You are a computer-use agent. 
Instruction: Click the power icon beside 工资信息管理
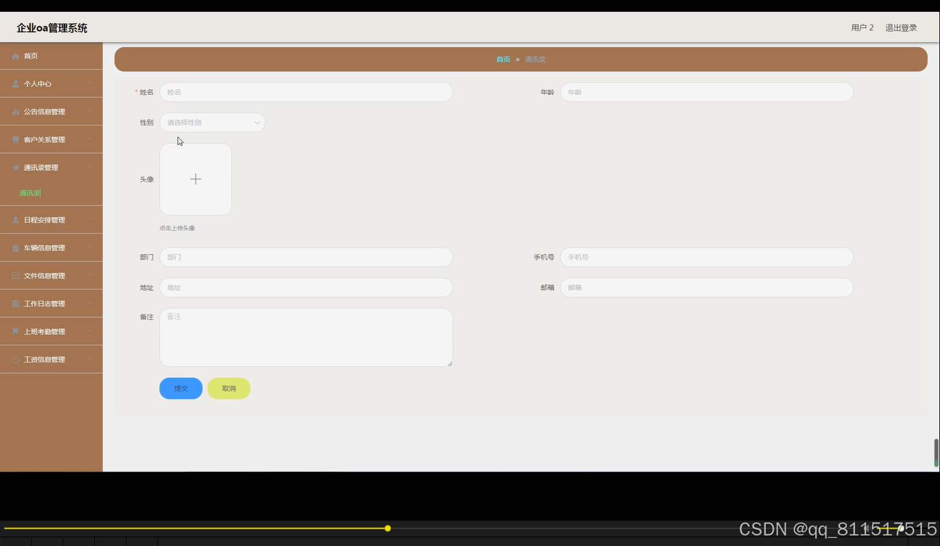point(16,359)
